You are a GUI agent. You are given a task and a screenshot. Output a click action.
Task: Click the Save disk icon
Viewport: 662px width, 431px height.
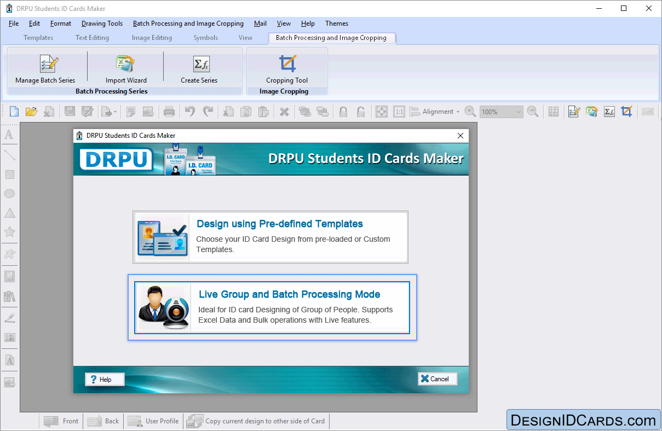tap(70, 112)
